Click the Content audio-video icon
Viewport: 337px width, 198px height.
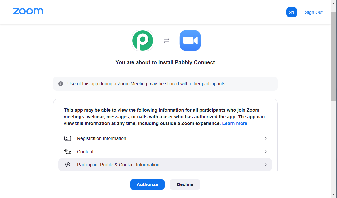(x=68, y=152)
